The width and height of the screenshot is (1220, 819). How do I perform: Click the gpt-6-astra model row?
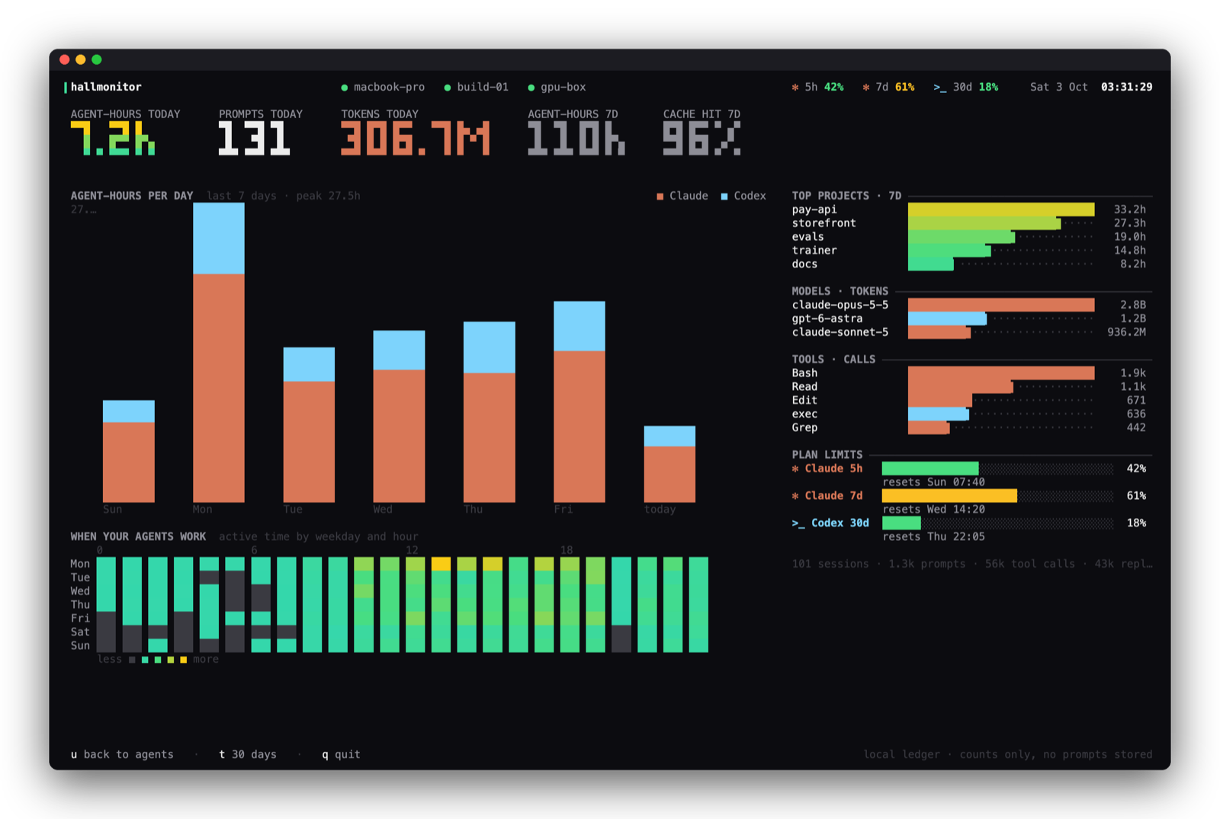[x=969, y=318]
